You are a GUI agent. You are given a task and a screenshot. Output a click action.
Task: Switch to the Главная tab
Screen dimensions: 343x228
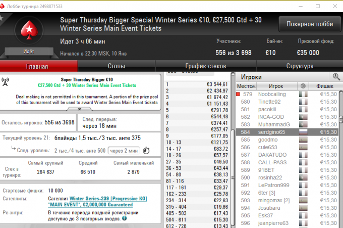pyautogui.click(x=39, y=66)
